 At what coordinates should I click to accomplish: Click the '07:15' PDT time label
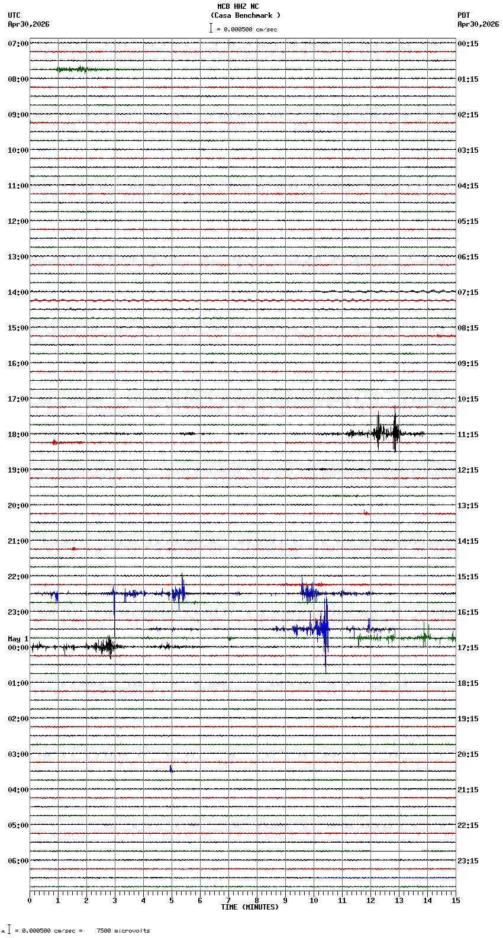click(x=468, y=293)
